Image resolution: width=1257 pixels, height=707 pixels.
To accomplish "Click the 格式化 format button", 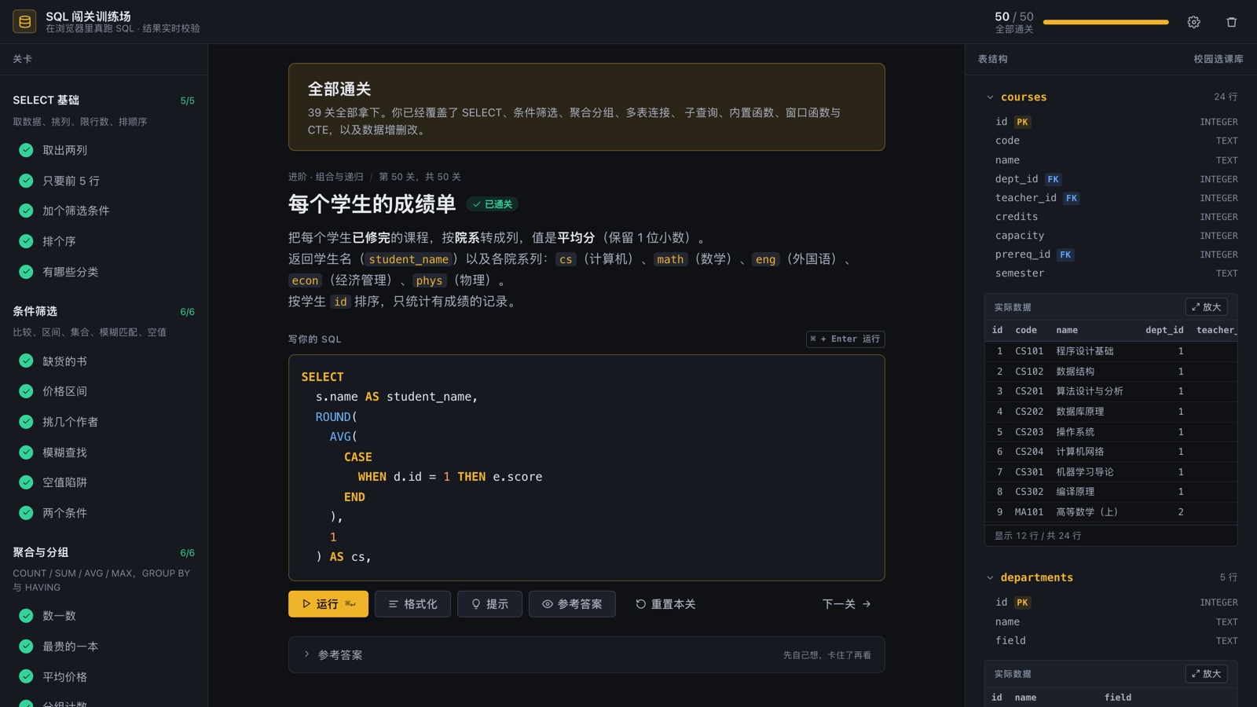I will (412, 604).
